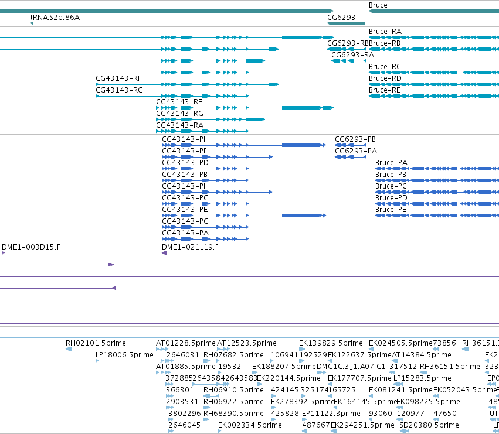Select the CG43143-RE transcript label
499x434 pixels.
coord(179,102)
